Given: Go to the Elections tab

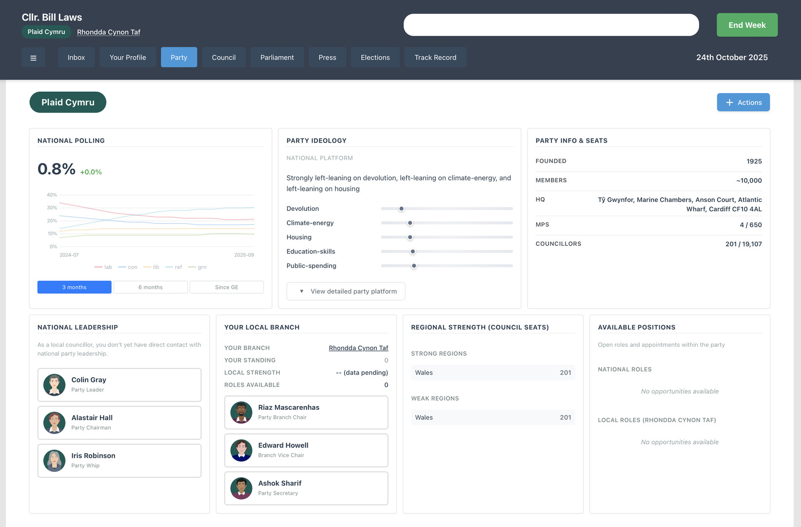Looking at the screenshot, I should tap(375, 58).
